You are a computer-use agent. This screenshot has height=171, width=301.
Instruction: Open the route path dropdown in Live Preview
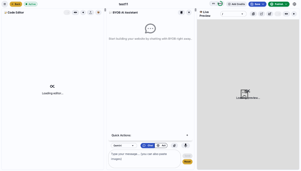click(x=233, y=14)
